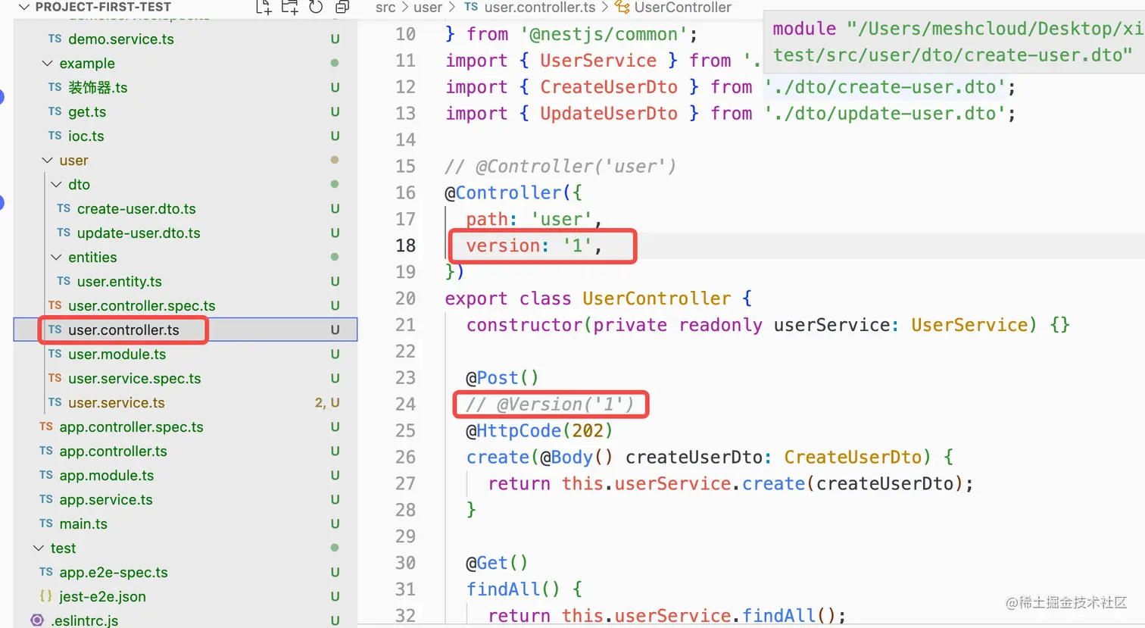Select the user breadcrumb segment
Screen dimensions: 1145x628
click(428, 8)
